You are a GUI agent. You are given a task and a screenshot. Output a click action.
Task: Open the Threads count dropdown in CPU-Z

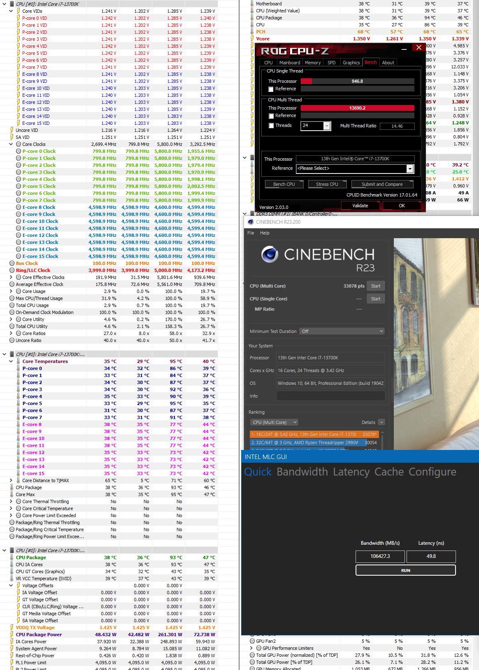[x=327, y=126]
